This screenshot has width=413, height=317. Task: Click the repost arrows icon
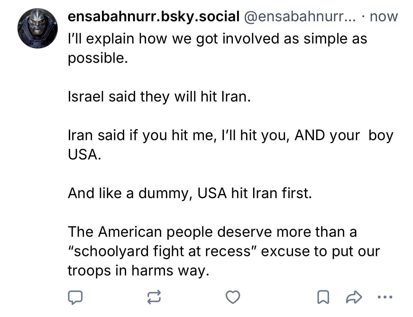pos(154,297)
